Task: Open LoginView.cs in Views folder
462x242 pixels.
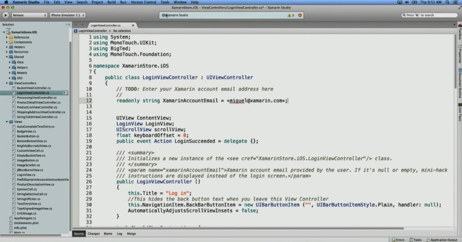Action: coord(26,175)
